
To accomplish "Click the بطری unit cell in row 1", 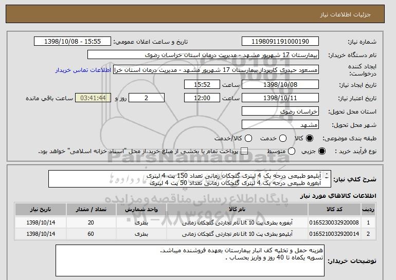I will tap(141, 223).
